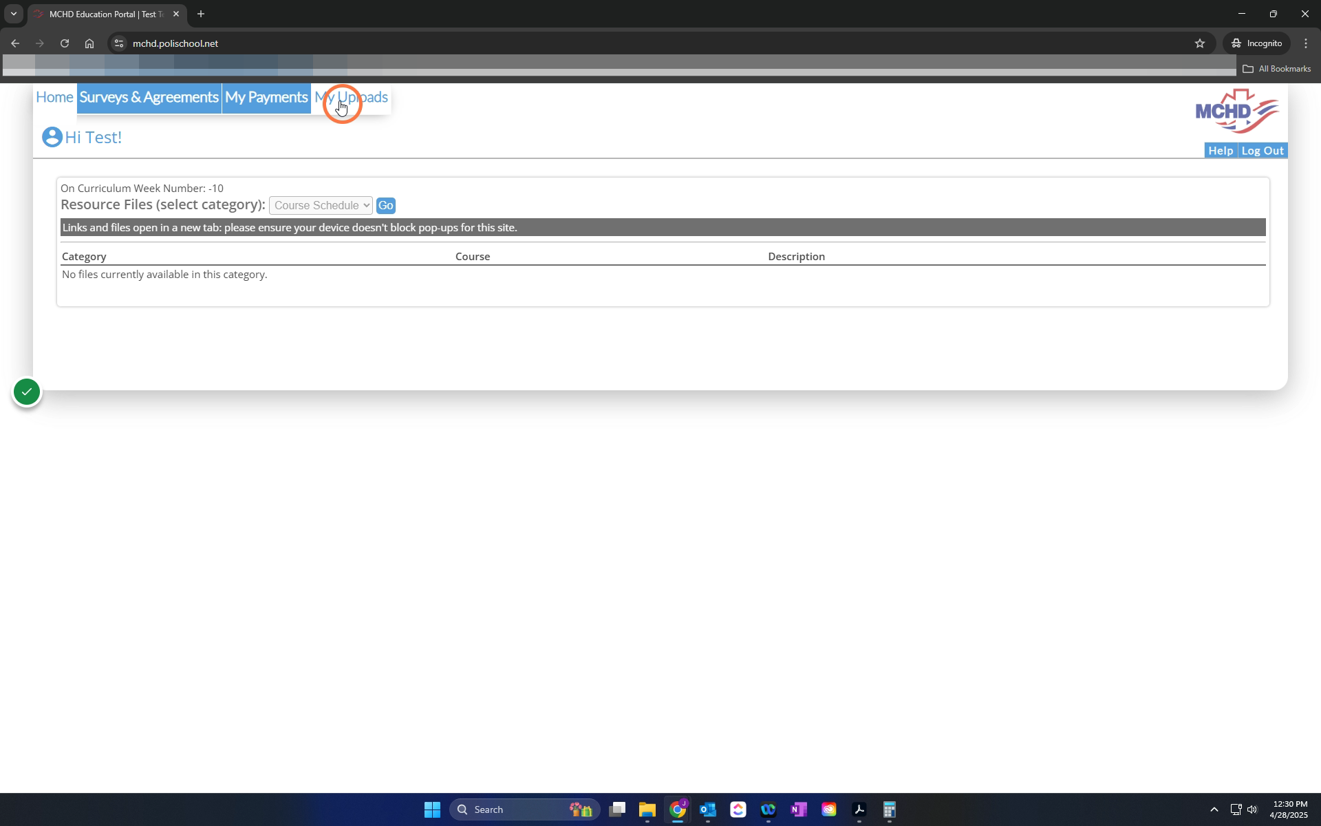This screenshot has height=826, width=1321.
Task: Open tab search dropdown arrow
Action: pos(13,14)
